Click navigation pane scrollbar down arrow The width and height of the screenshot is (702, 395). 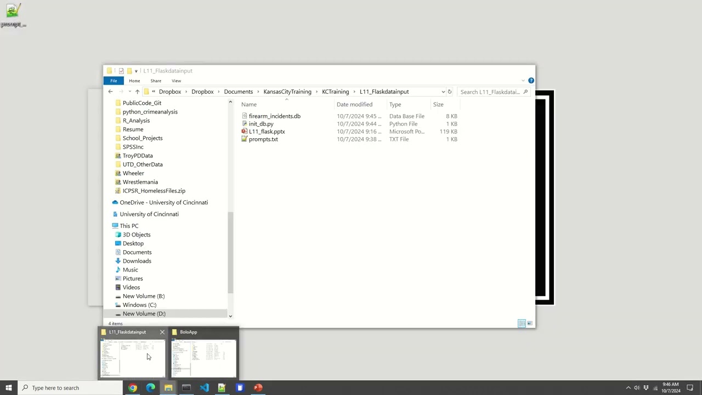[x=230, y=316]
